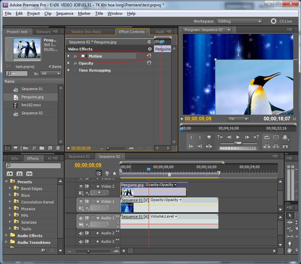301x264 pixels.
Task: Select the Ripple Edit tool
Action: tap(290, 222)
